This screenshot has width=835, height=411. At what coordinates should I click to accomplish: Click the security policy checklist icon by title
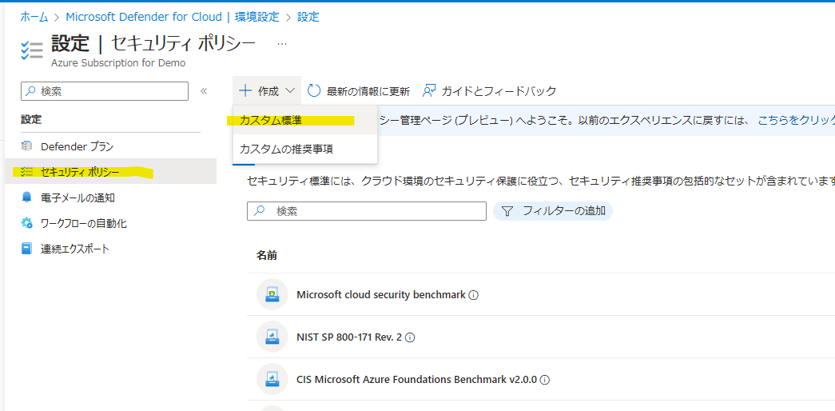click(31, 49)
